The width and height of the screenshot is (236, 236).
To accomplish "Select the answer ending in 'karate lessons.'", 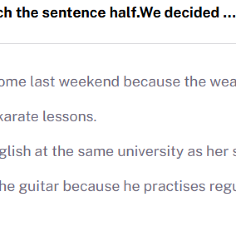I will [x=48, y=117].
